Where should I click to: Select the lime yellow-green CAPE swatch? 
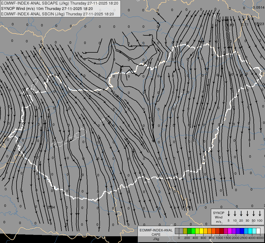(x=197, y=231)
